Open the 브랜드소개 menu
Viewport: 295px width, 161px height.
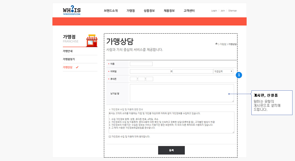point(111,10)
